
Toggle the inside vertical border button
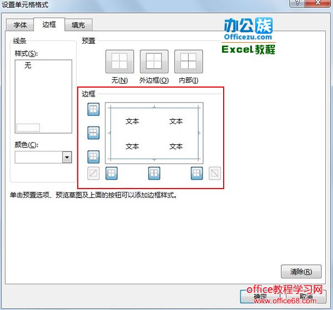pos(154,174)
